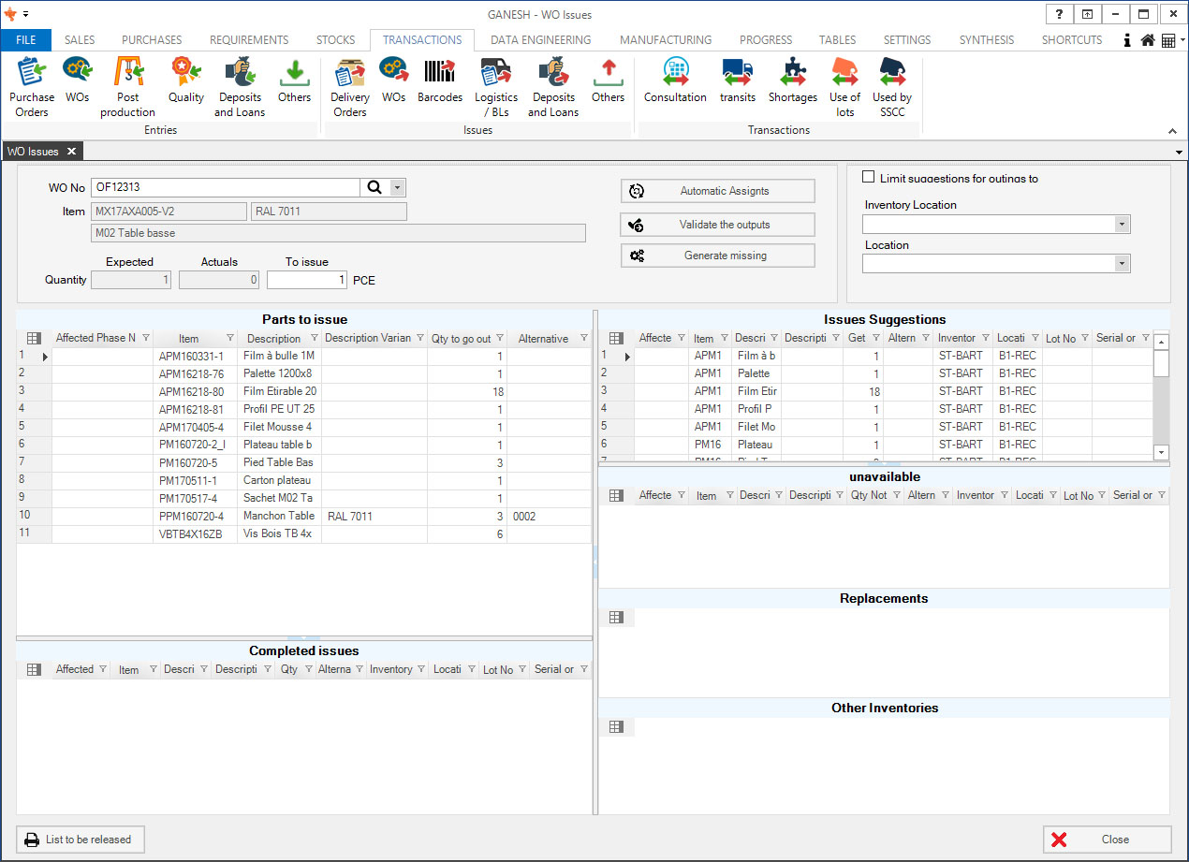Expand the WO No dropdown arrow
This screenshot has width=1189, height=862.
tap(398, 188)
